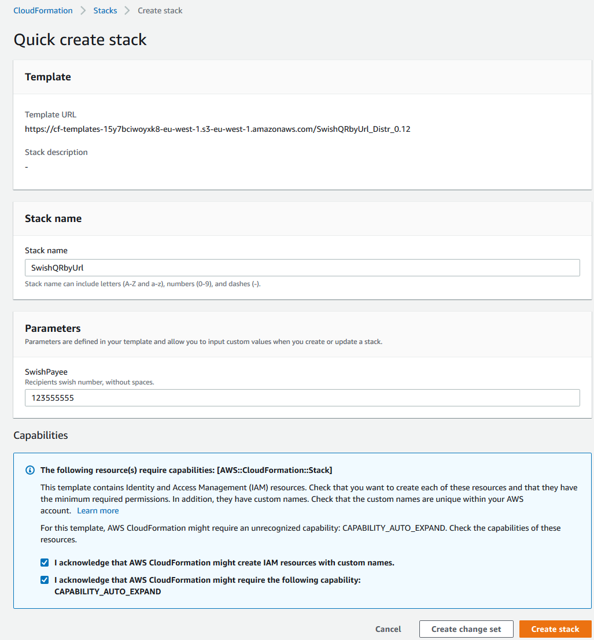Click the Capabilities section heading
594x640 pixels.
tap(40, 435)
